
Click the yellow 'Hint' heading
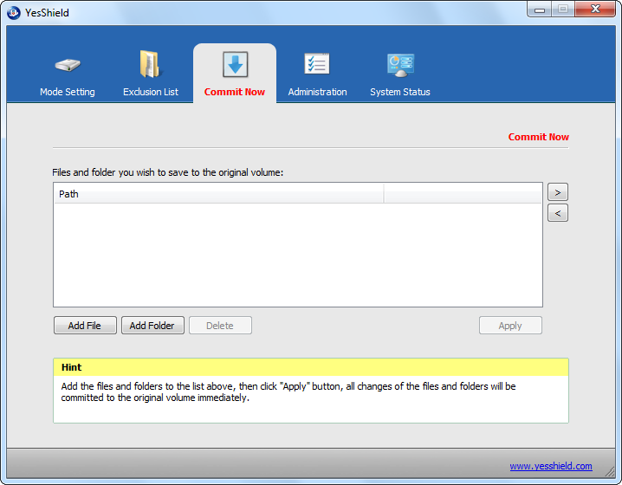[x=71, y=367]
